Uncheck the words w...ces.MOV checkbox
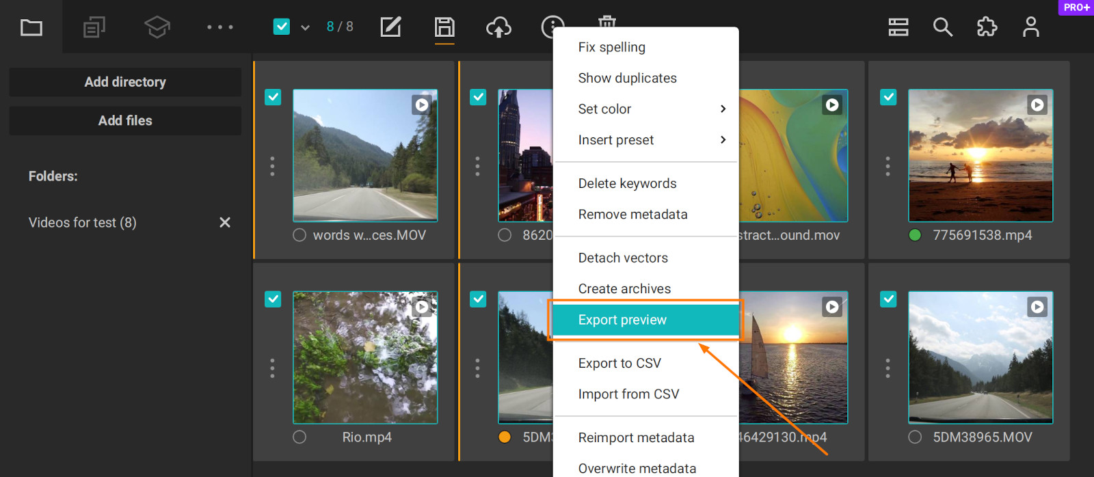 coord(273,97)
